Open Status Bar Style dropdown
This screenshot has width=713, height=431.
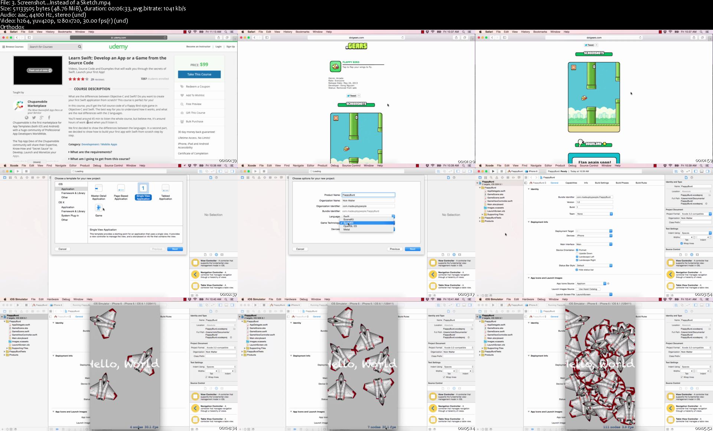(594, 266)
